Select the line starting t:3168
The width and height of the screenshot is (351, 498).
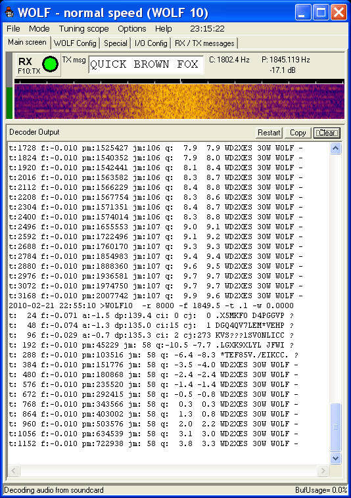(156, 296)
